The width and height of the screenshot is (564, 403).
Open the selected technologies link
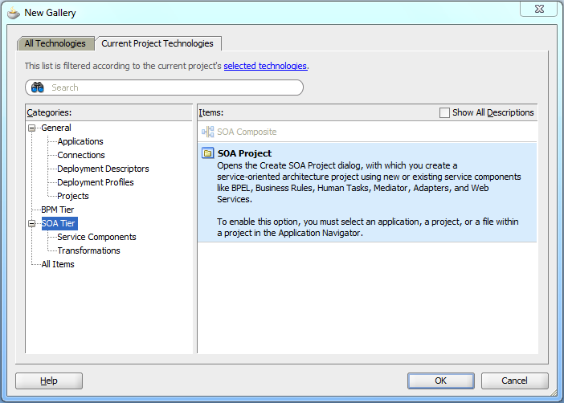pyautogui.click(x=265, y=66)
